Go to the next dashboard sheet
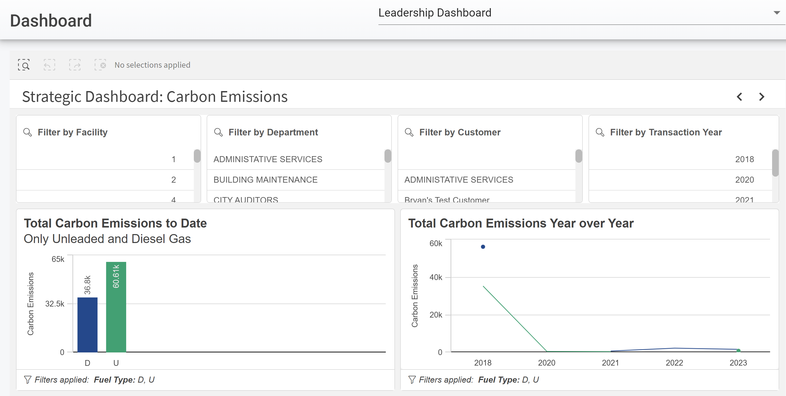 pos(762,97)
